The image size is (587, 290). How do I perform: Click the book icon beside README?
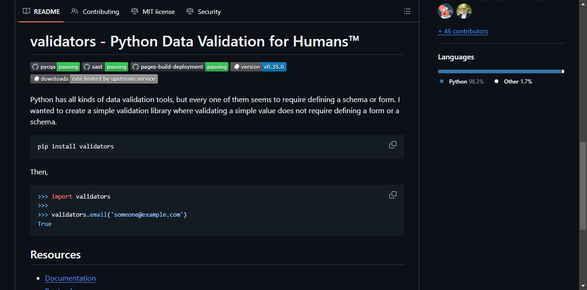26,11
